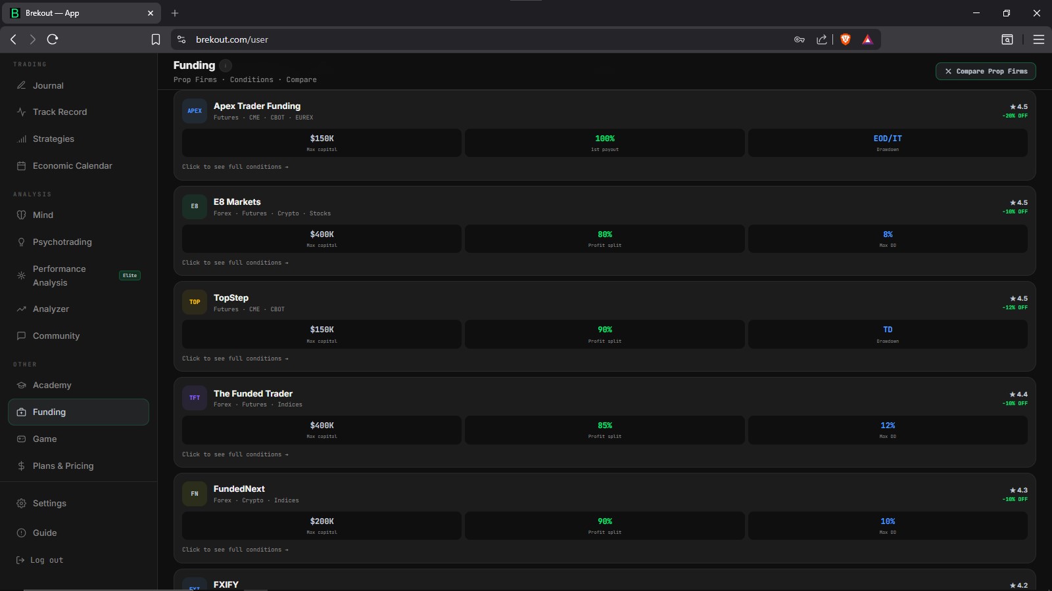
Task: Log out of Brekout
Action: [39, 560]
